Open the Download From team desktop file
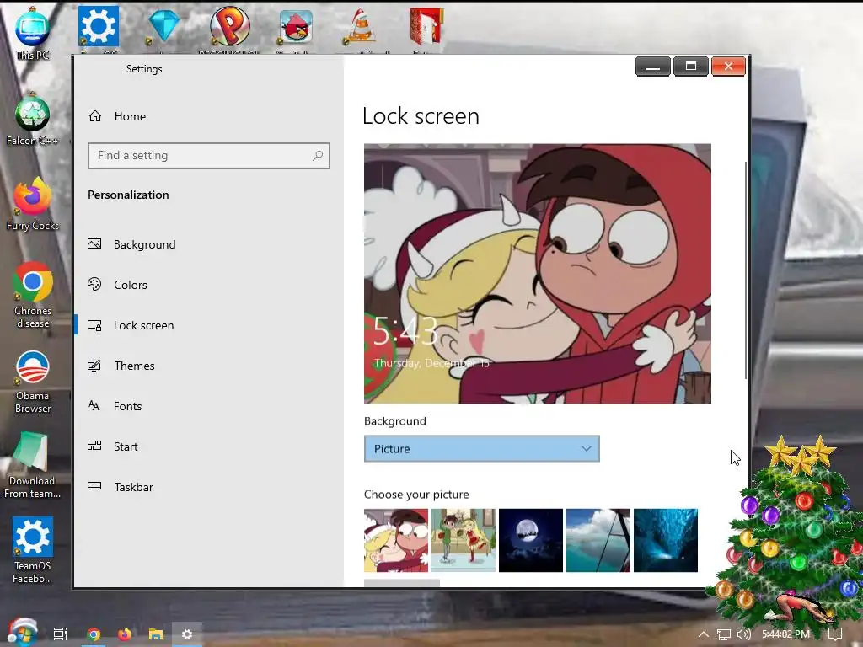The image size is (863, 647). pyautogui.click(x=33, y=465)
